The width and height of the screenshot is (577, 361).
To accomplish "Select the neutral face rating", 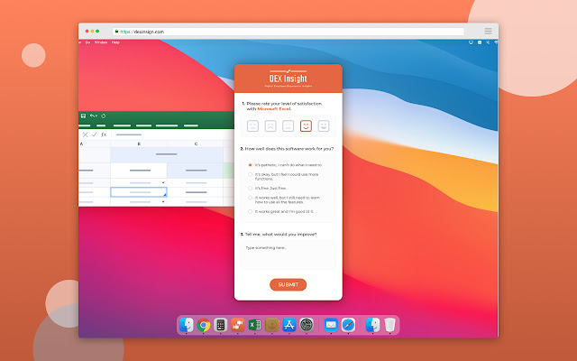I will (x=288, y=126).
